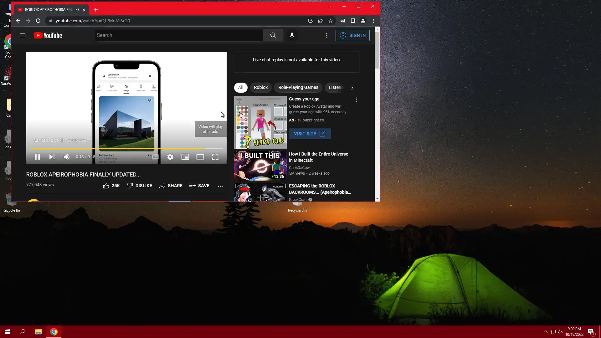Viewport: 601px width, 338px height.
Task: Toggle closed captions
Action: click(155, 157)
